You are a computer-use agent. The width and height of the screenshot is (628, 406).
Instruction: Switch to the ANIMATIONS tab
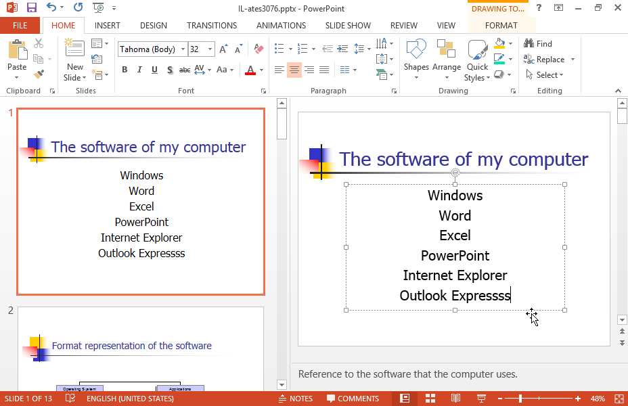281,26
